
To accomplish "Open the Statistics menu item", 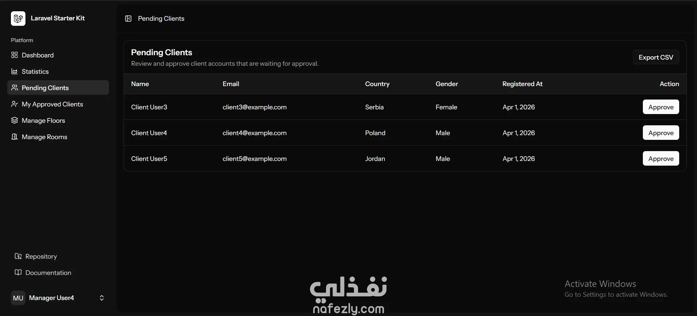I will 58,71.
